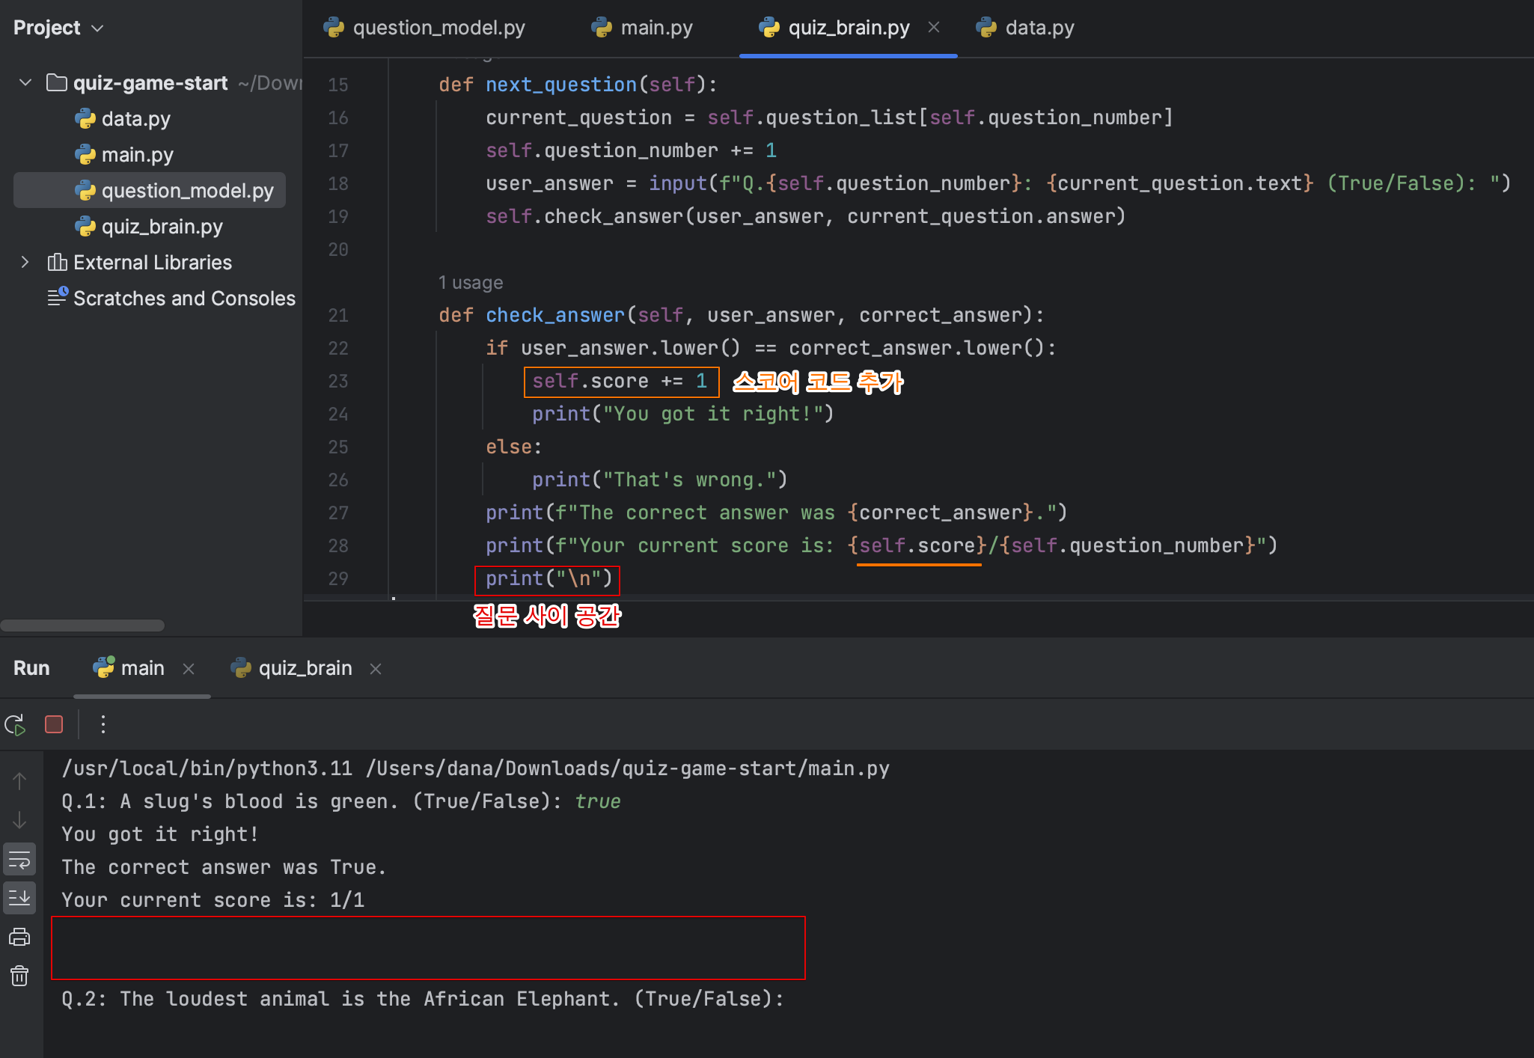This screenshot has height=1058, width=1534.
Task: Click the print console output icon
Action: [x=19, y=937]
